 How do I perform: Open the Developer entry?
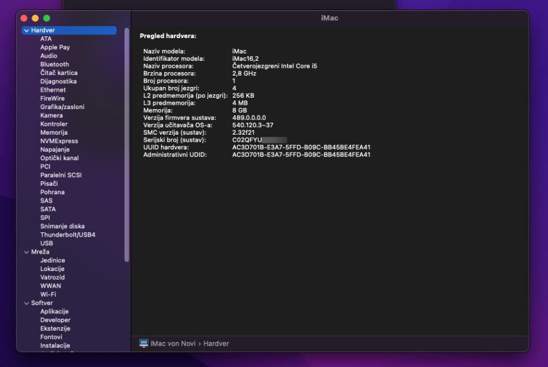55,320
